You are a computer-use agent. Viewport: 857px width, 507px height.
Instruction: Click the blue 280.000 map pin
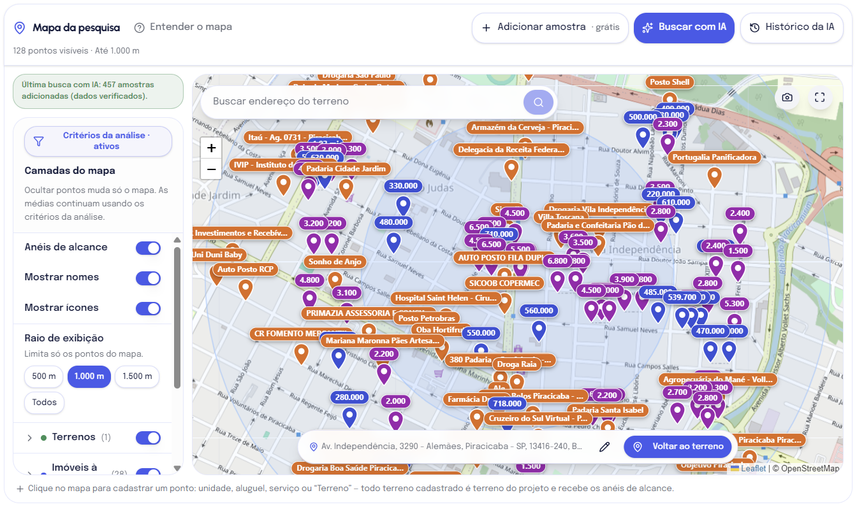[x=349, y=417]
